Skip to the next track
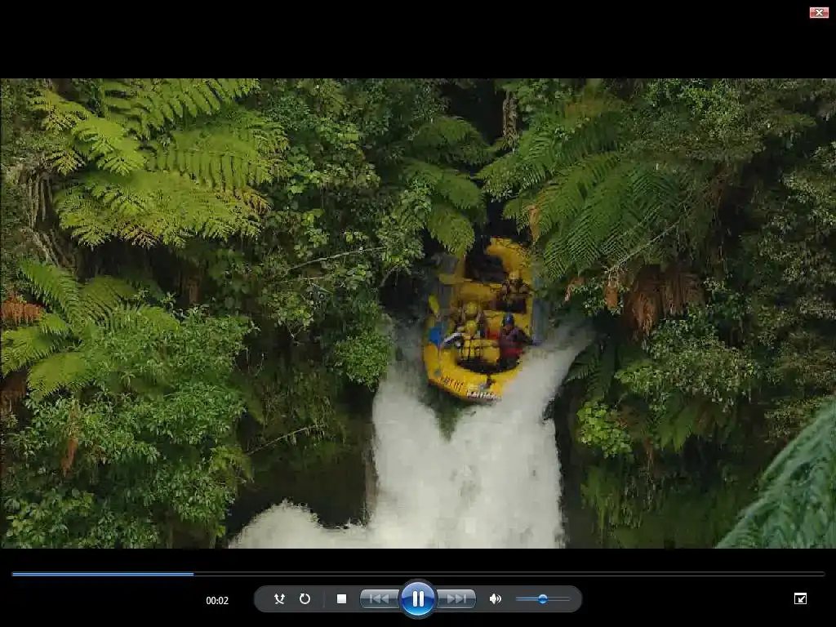Viewport: 836px width, 627px height. click(456, 598)
